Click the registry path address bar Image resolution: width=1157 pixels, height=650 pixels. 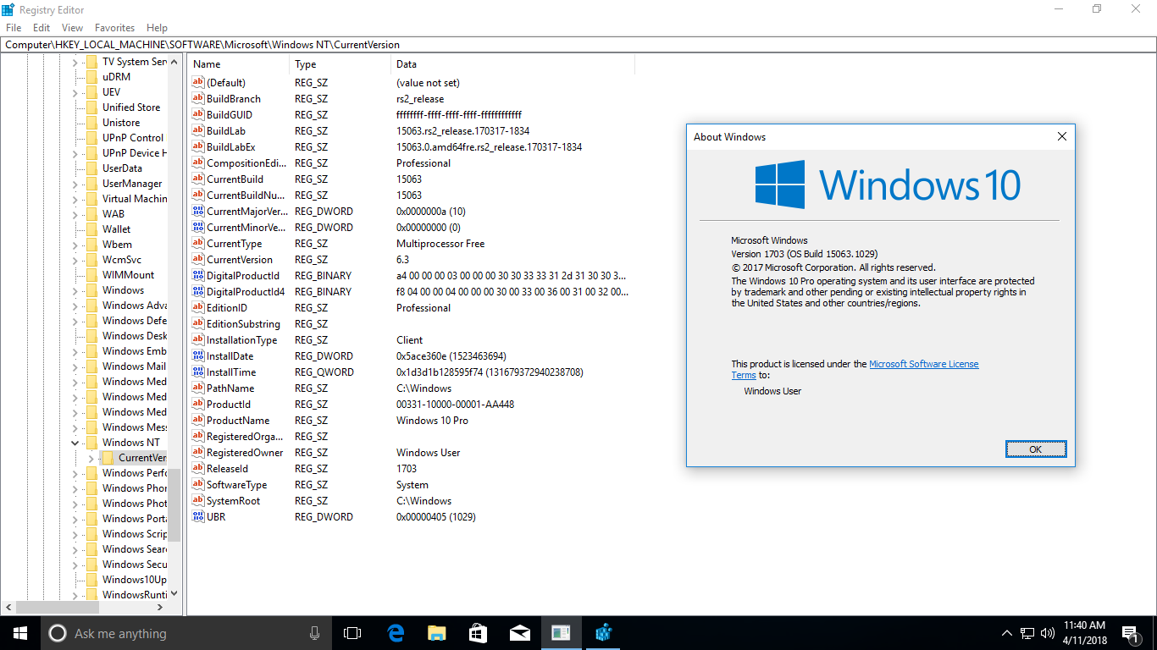[578, 44]
